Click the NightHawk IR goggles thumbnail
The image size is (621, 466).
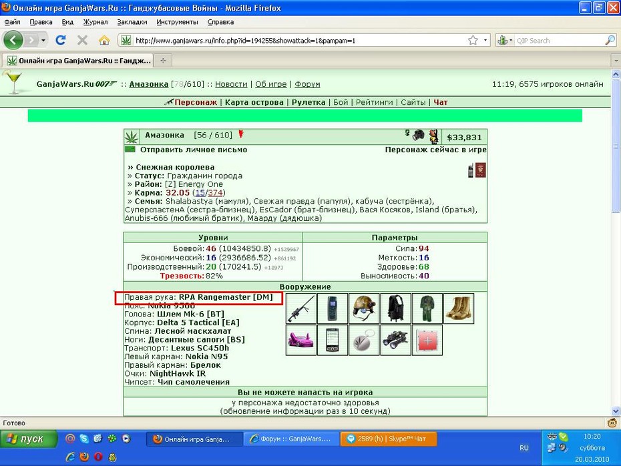pos(396,340)
